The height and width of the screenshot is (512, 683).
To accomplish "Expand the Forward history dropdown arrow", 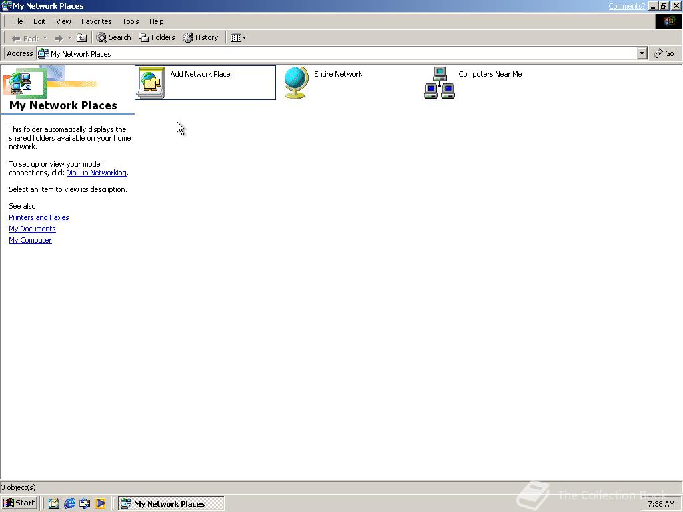I will coord(69,38).
